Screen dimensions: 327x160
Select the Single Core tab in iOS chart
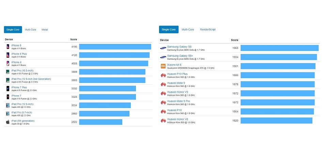tap(13, 30)
